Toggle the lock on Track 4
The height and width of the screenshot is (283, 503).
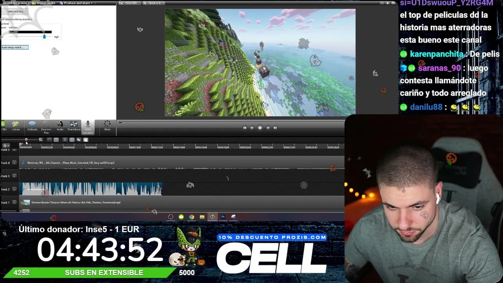pyautogui.click(x=15, y=163)
